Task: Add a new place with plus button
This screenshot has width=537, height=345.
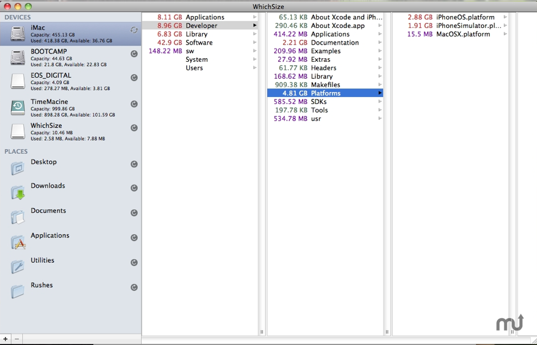Action: click(6, 339)
